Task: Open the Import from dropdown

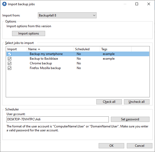Action: click(67, 15)
